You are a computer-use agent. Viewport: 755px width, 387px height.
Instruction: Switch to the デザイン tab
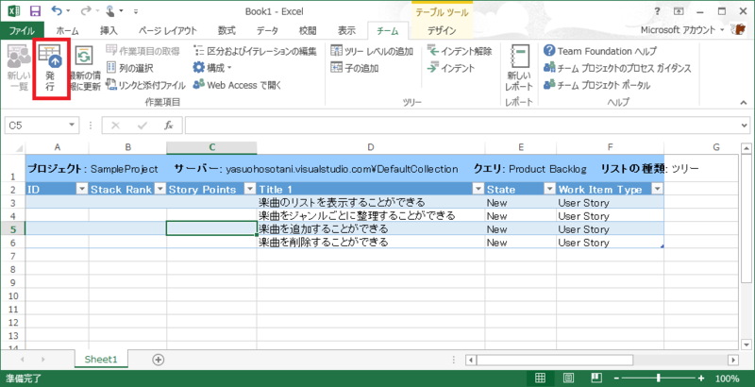(442, 31)
